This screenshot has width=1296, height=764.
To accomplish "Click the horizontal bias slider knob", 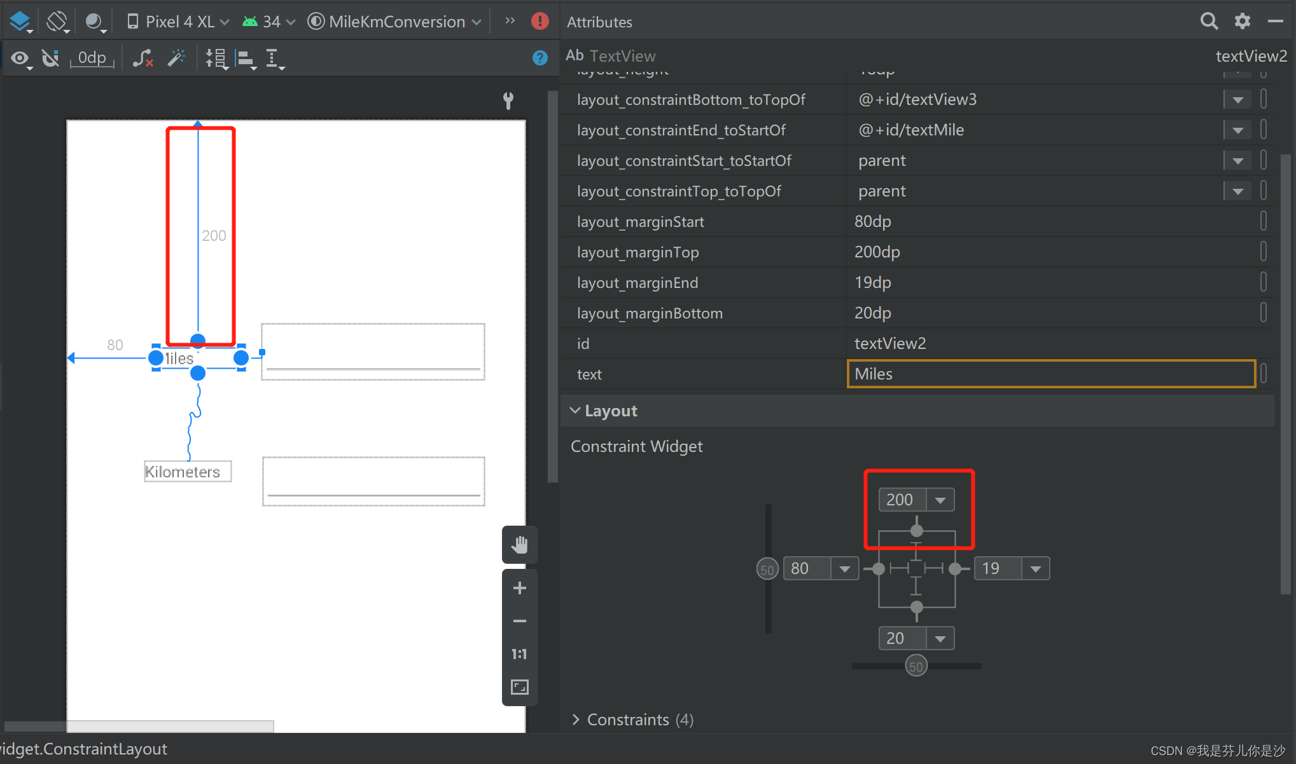I will [x=916, y=666].
